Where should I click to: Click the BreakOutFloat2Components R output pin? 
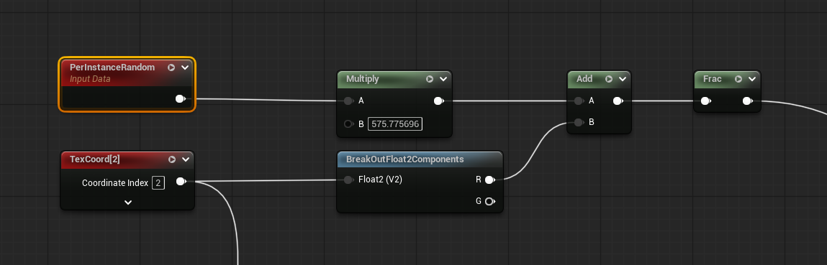490,180
